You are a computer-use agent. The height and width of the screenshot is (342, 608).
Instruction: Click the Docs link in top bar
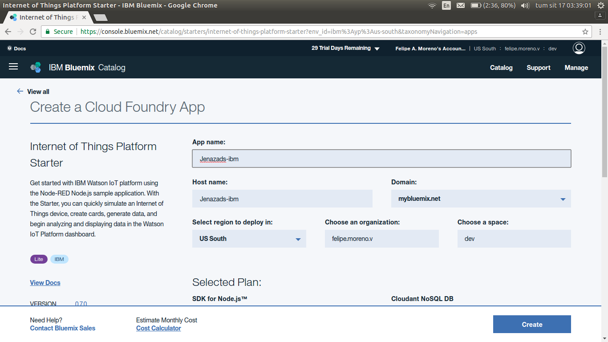point(20,49)
